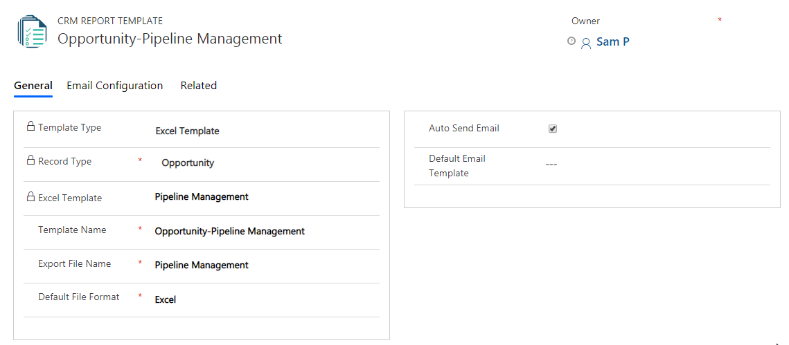The height and width of the screenshot is (345, 789).
Task: Click the person icon next to Sam P
Action: [586, 43]
